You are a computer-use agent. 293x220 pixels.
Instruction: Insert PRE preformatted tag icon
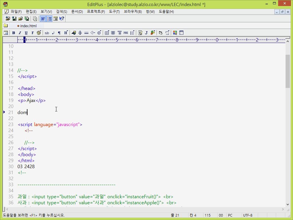pyautogui.click(x=126, y=33)
